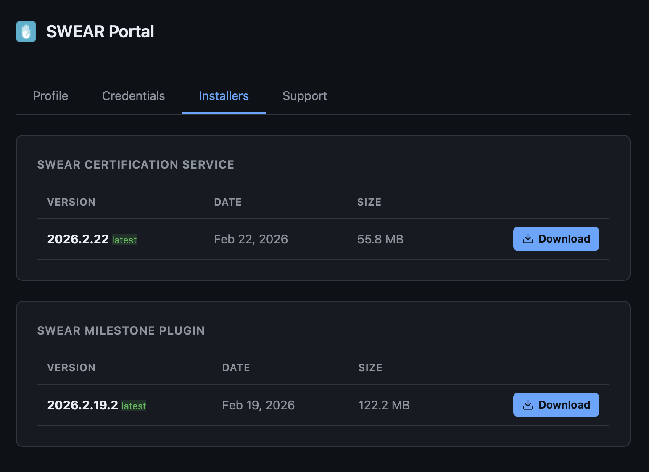
Task: Click the Feb 22, 2026 date
Action: [251, 239]
